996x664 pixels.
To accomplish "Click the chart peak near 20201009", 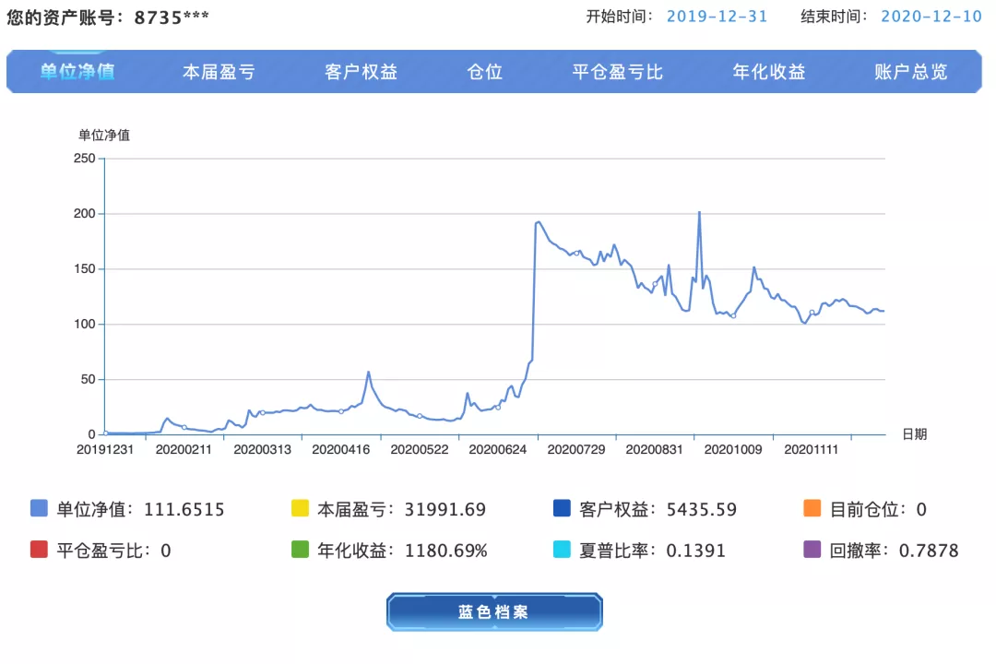I will tap(699, 212).
